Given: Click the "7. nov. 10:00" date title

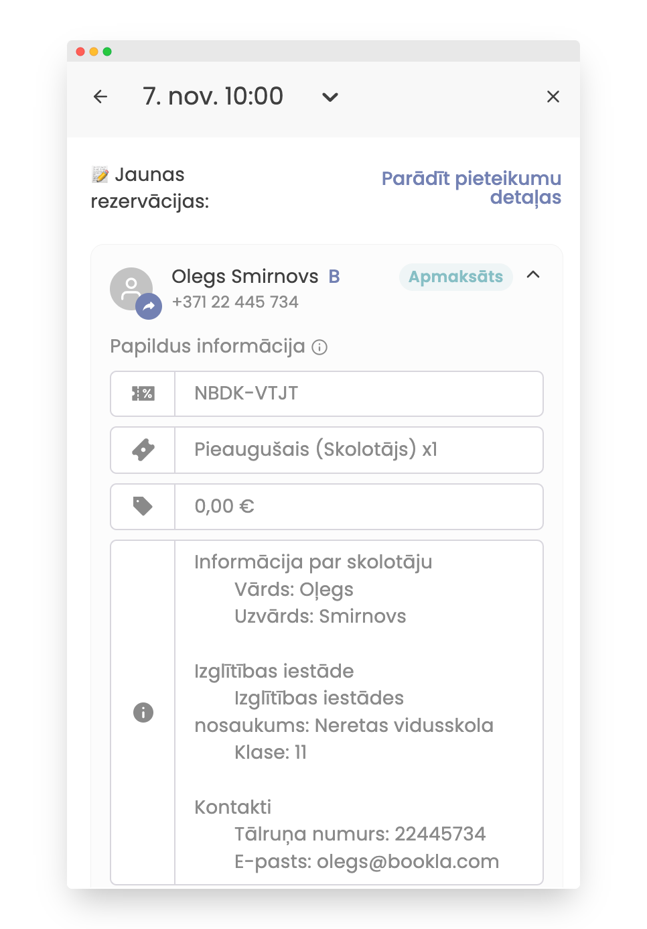Looking at the screenshot, I should (213, 97).
